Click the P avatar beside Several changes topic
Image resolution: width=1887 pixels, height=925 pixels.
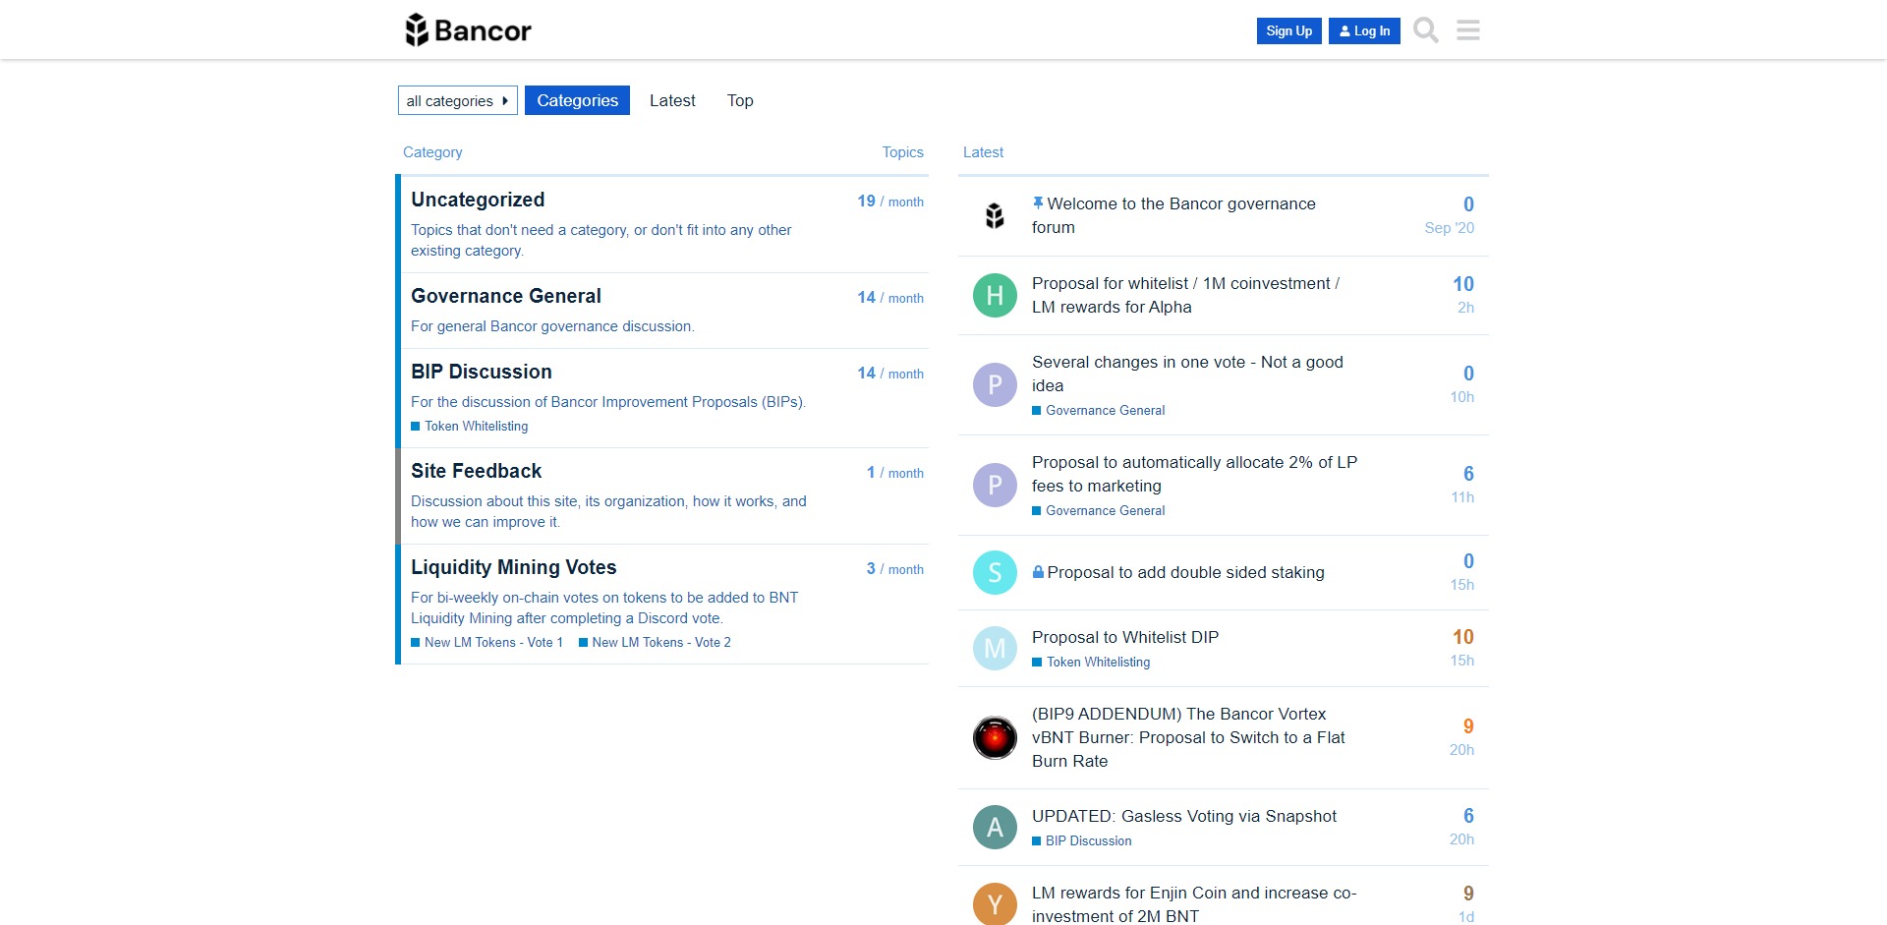click(995, 384)
